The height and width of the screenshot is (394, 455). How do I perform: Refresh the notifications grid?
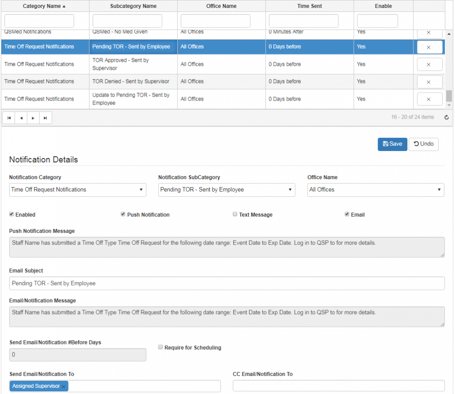click(446, 117)
